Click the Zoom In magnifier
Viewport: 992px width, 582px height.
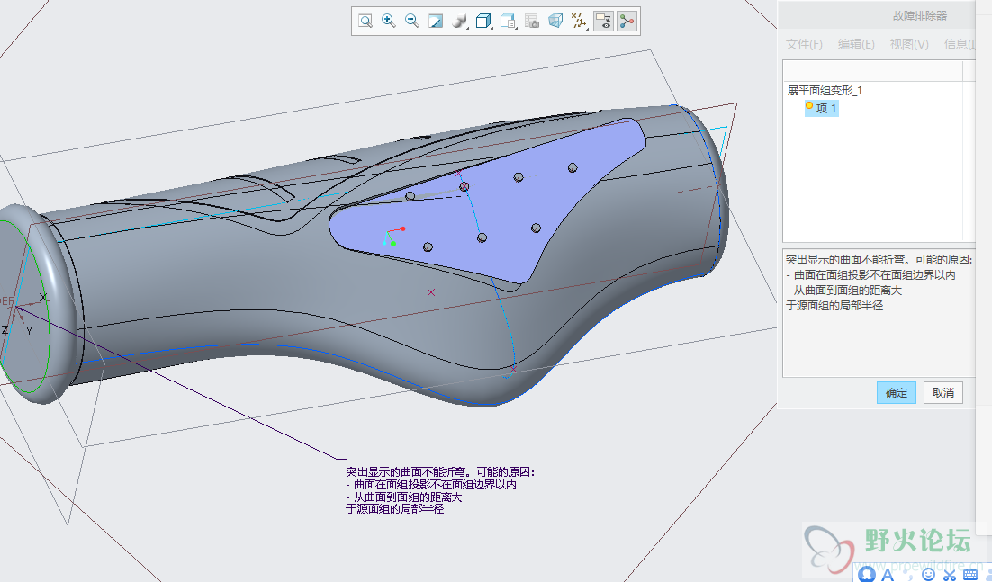389,22
